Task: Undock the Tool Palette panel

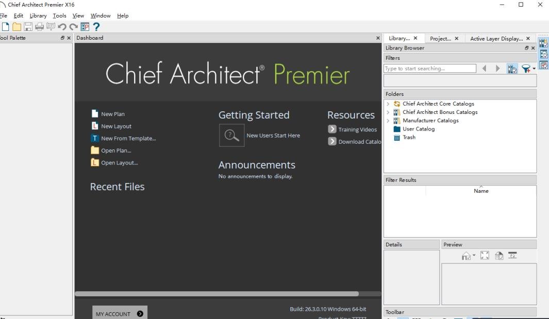Action: 62,38
